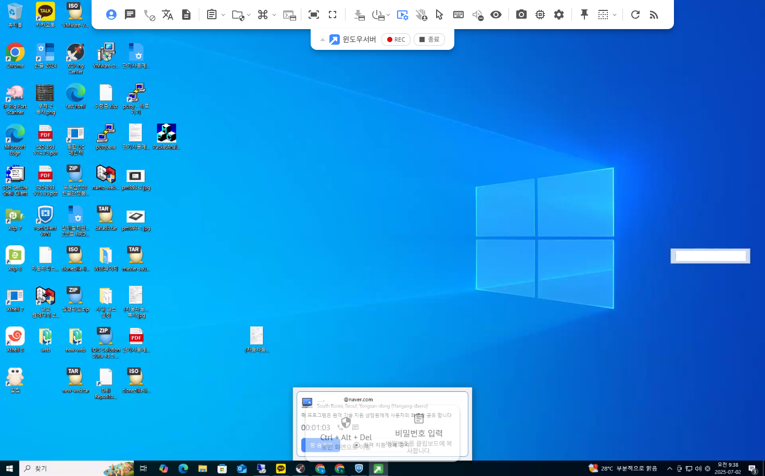Open the system info chip icon

click(x=540, y=15)
